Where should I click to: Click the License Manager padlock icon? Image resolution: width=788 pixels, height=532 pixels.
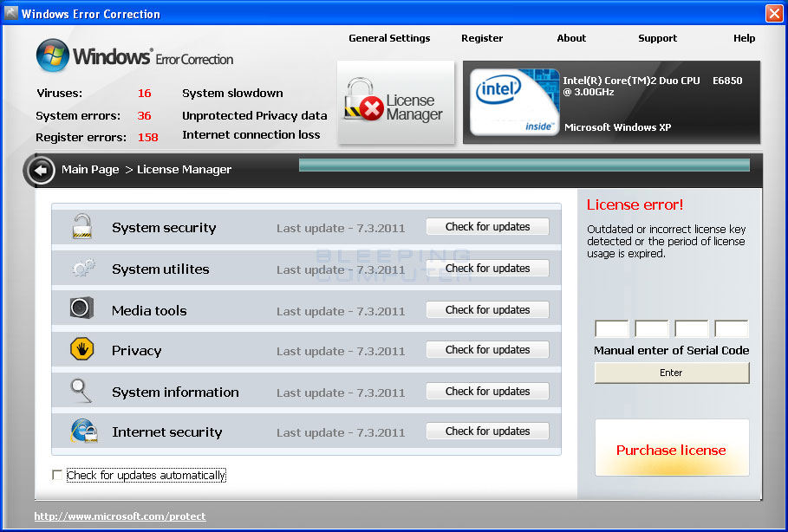363,100
